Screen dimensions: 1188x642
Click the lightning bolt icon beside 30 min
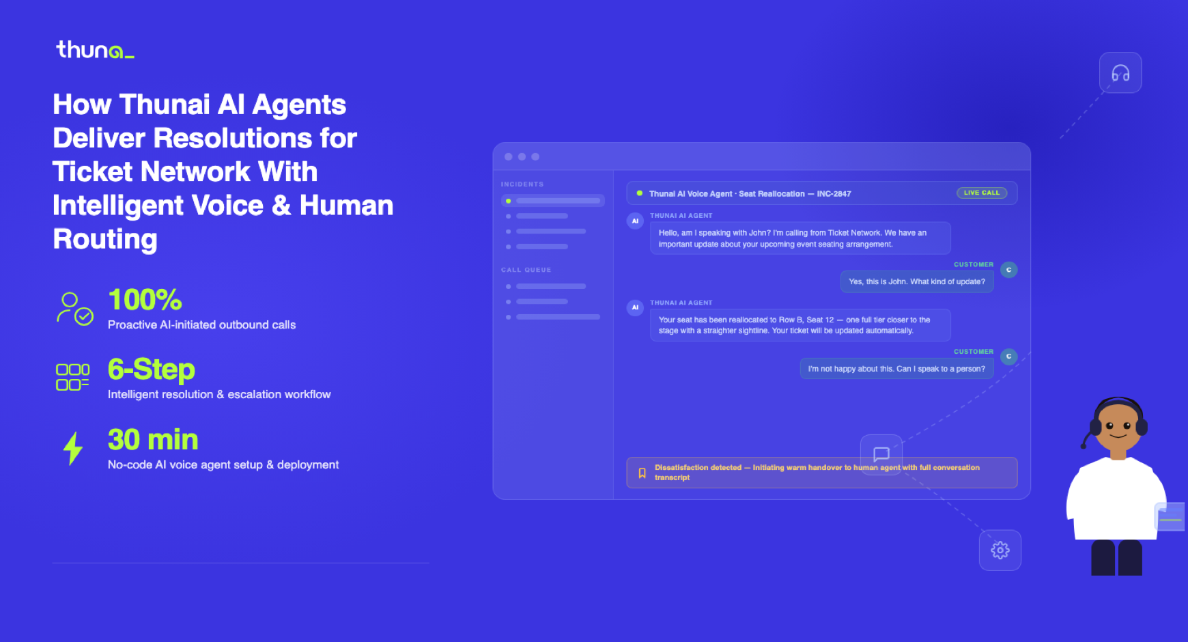pos(73,448)
